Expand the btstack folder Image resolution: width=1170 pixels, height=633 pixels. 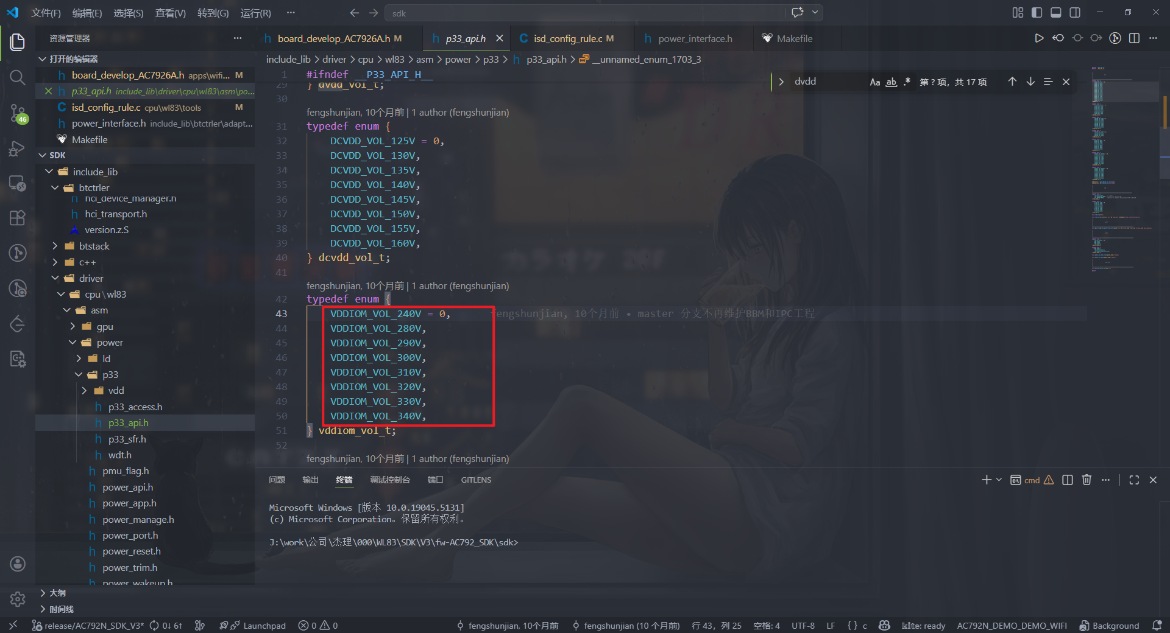click(x=94, y=246)
